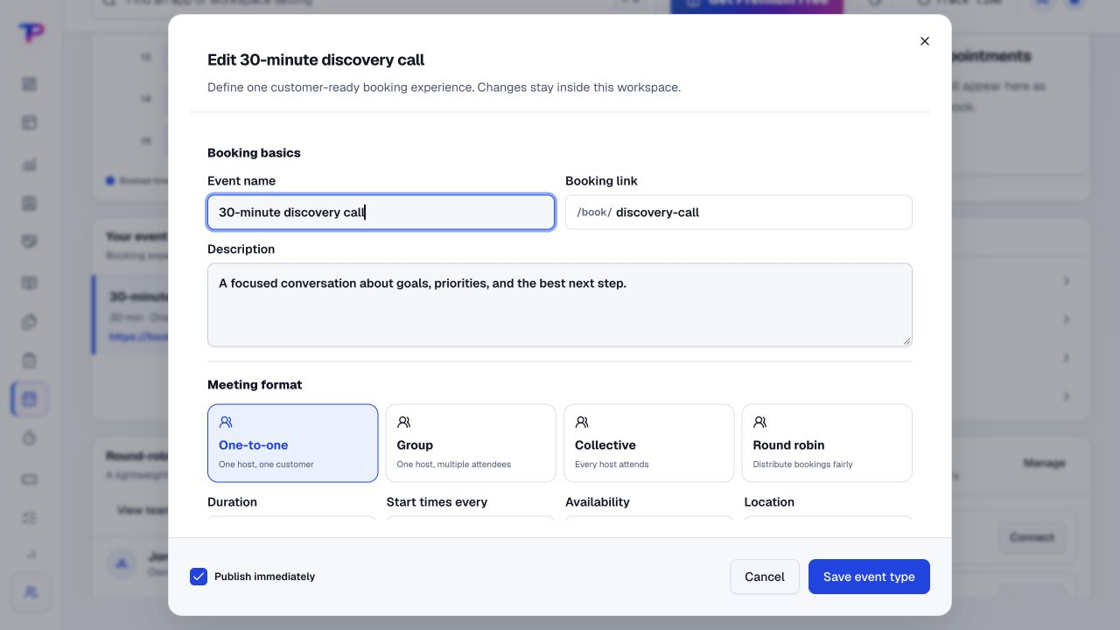This screenshot has height=630, width=1120.
Task: Click the "/book/" link prefix text
Action: click(594, 213)
